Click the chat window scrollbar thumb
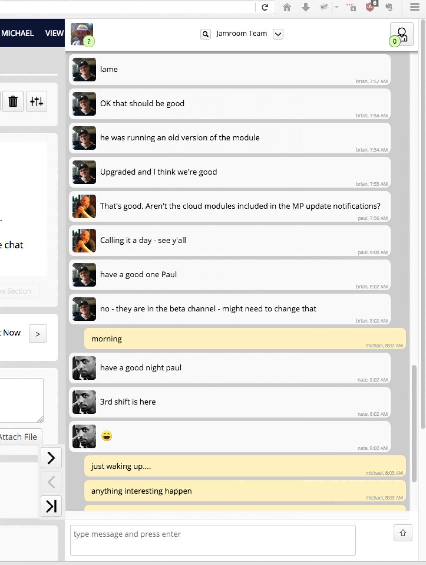 pos(414,424)
